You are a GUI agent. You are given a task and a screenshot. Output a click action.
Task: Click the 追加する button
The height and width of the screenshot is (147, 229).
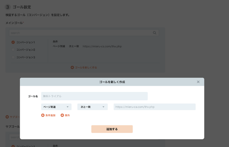[112, 129]
